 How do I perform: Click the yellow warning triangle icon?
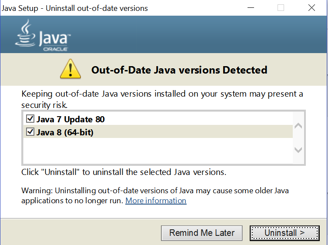click(70, 70)
